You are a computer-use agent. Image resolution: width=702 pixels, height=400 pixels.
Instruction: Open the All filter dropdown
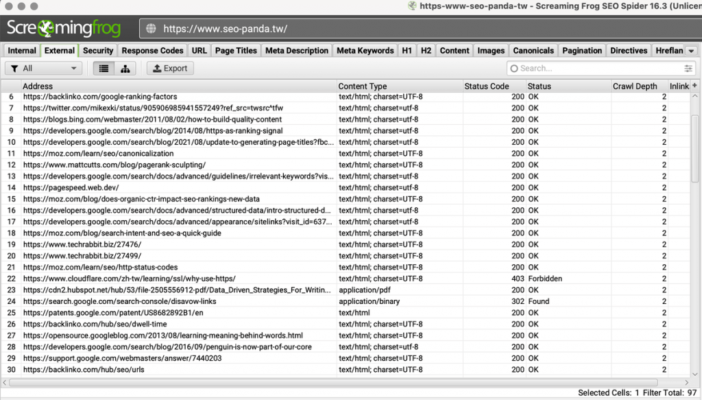[x=43, y=69]
